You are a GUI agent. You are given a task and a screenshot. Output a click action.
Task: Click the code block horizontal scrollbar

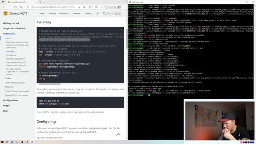pos(50,84)
